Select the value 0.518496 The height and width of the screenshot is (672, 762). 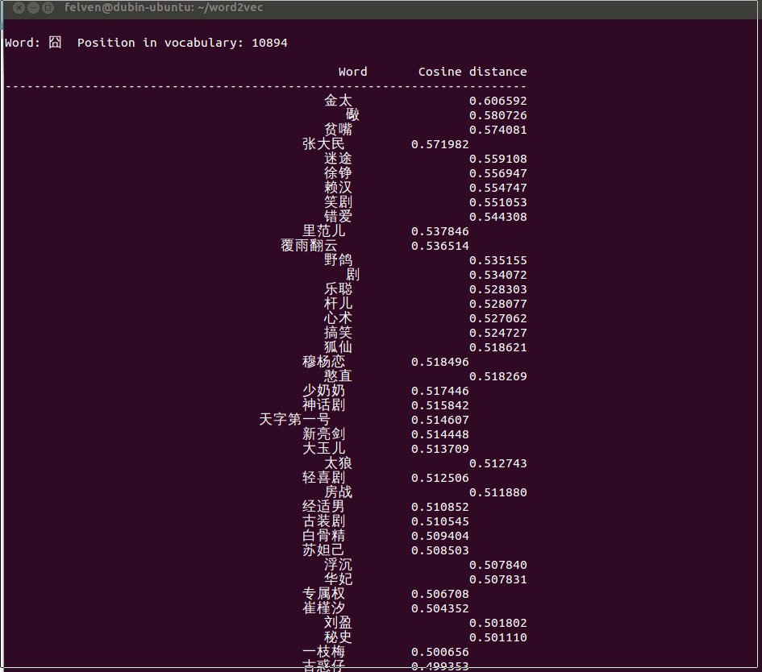439,363
